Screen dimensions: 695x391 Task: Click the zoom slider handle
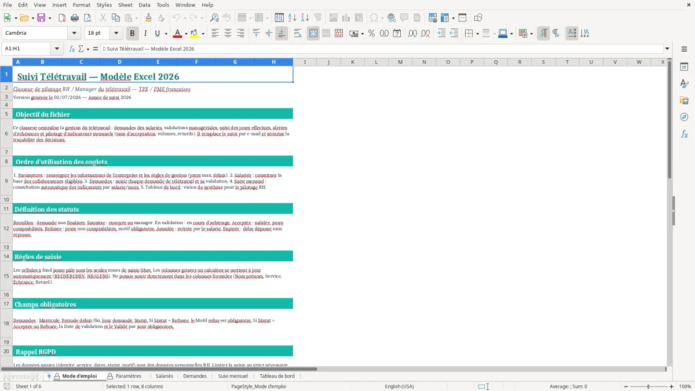pyautogui.click(x=648, y=386)
